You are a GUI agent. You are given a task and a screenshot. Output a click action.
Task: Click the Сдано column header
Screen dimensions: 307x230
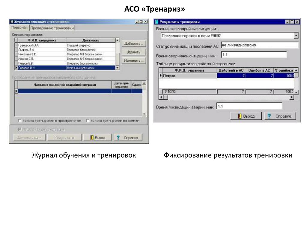[x=137, y=85]
